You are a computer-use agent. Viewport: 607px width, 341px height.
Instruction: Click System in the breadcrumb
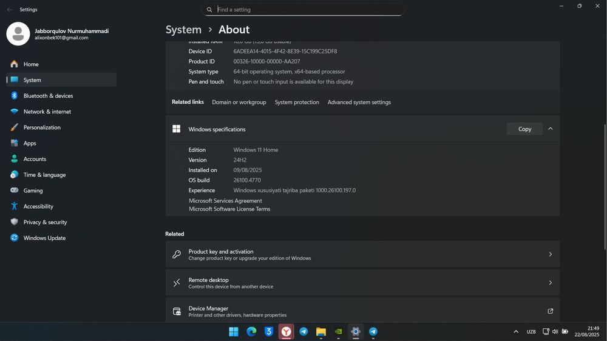coord(183,29)
